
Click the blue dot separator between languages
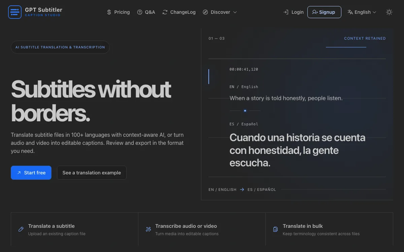click(245, 111)
